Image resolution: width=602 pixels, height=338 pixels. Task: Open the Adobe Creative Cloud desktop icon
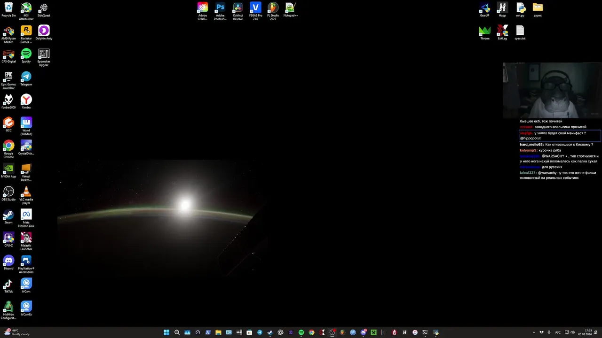click(202, 12)
